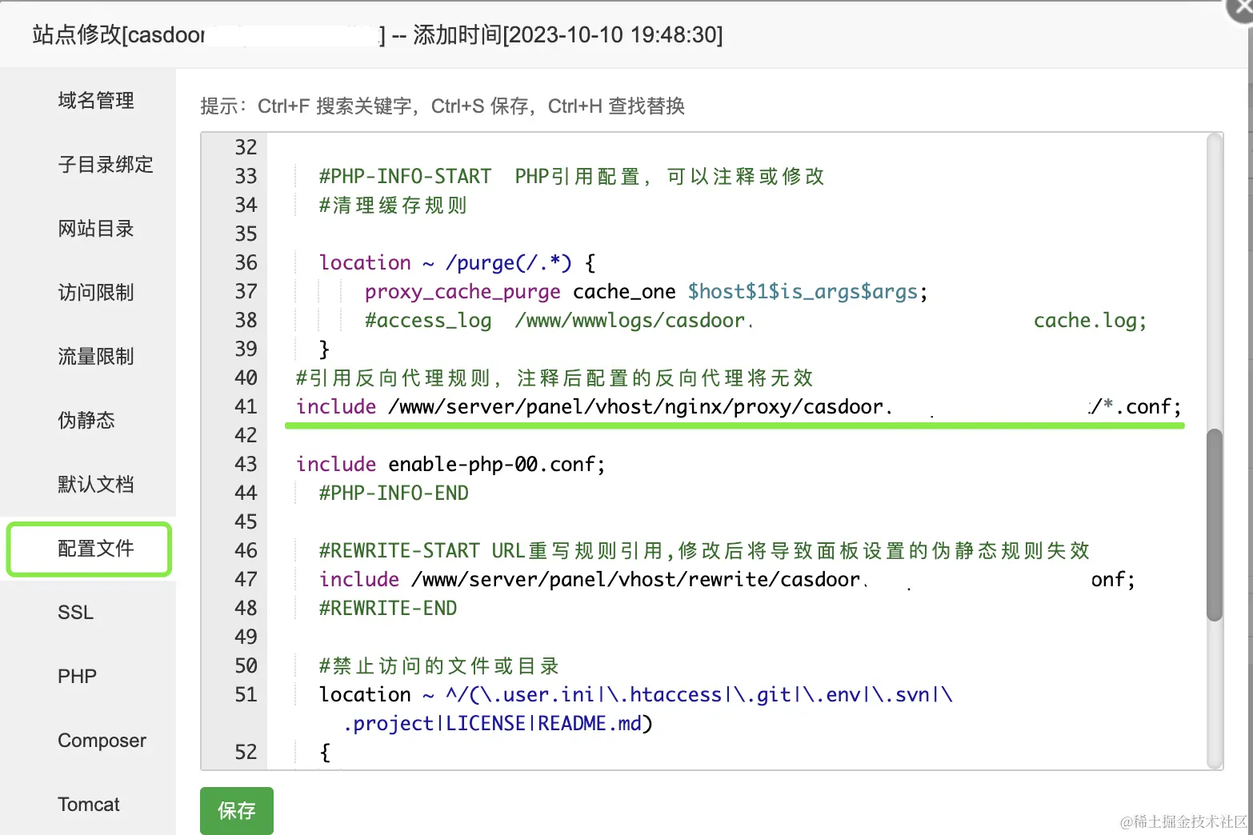Click line number 36 in the gutter

pyautogui.click(x=246, y=263)
